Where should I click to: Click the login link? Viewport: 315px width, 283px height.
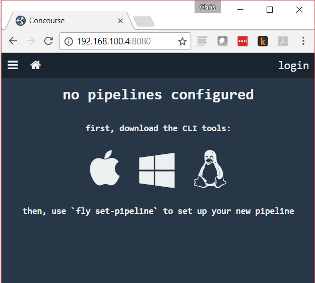293,65
